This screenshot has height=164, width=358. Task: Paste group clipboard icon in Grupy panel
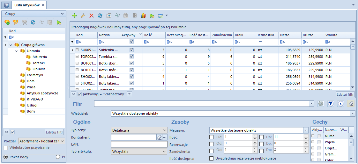(50, 22)
